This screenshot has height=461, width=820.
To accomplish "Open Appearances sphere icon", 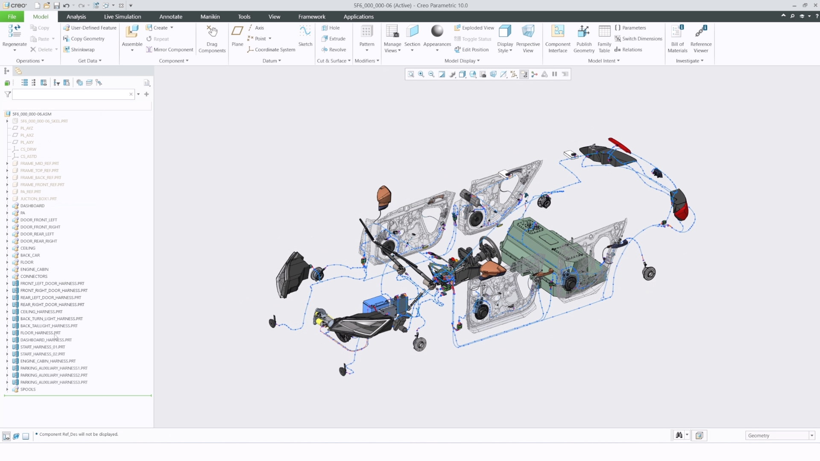I will (x=437, y=32).
